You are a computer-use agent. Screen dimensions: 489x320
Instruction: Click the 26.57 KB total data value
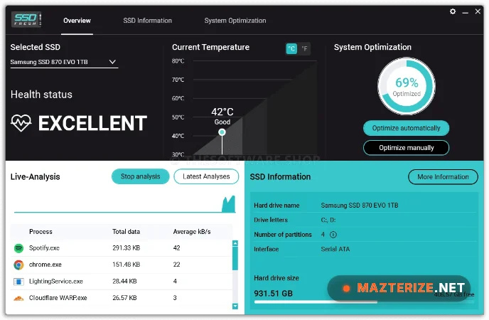coord(124,298)
